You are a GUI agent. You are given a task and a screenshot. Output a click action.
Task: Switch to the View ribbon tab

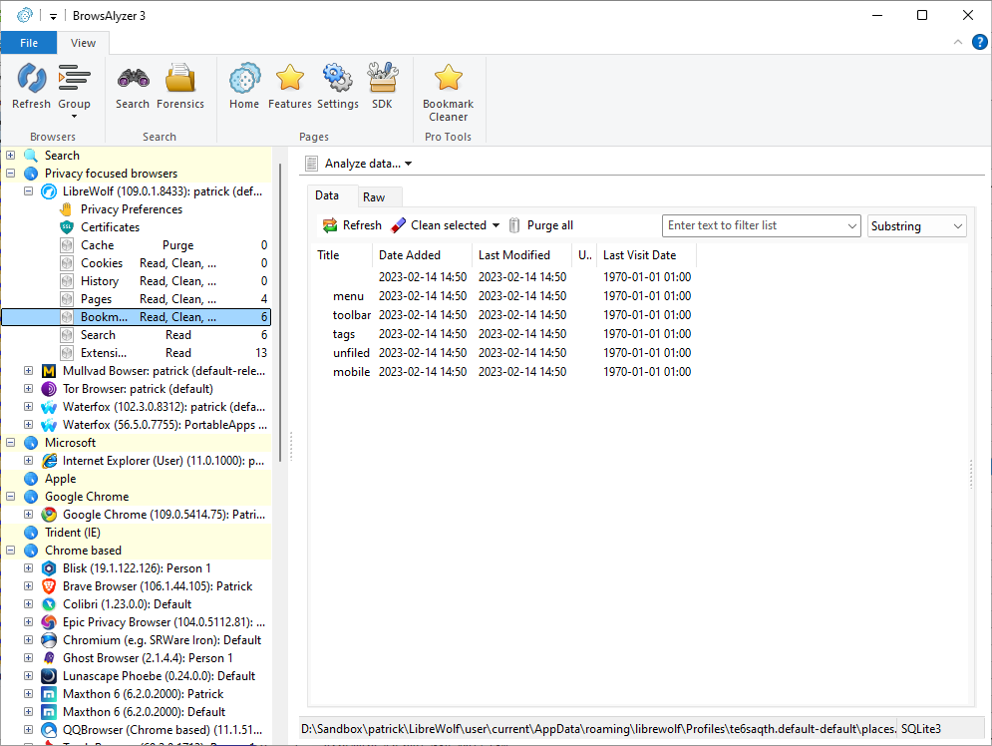click(x=83, y=43)
